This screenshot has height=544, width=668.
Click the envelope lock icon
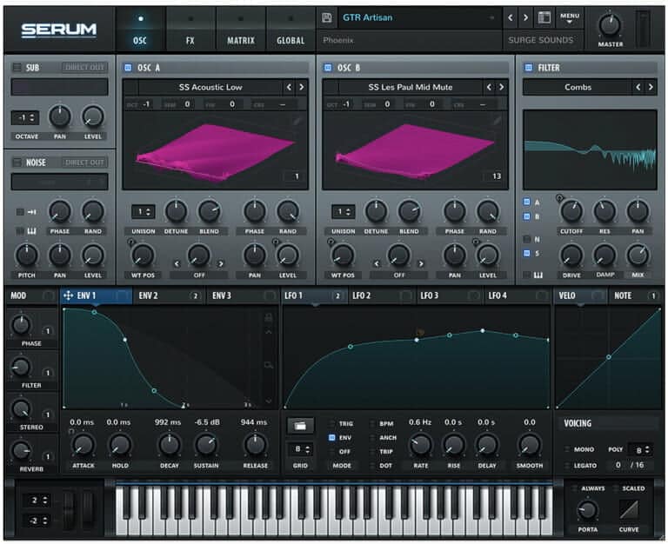(x=269, y=317)
